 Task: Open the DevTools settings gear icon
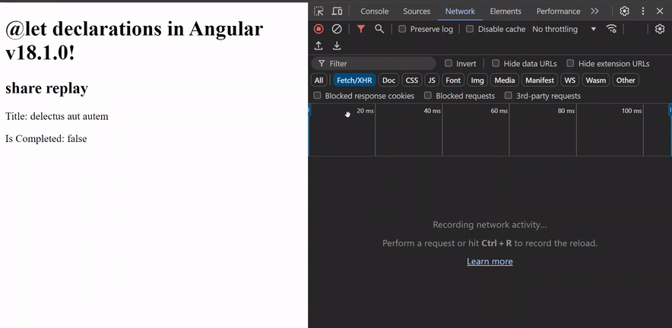coord(624,11)
